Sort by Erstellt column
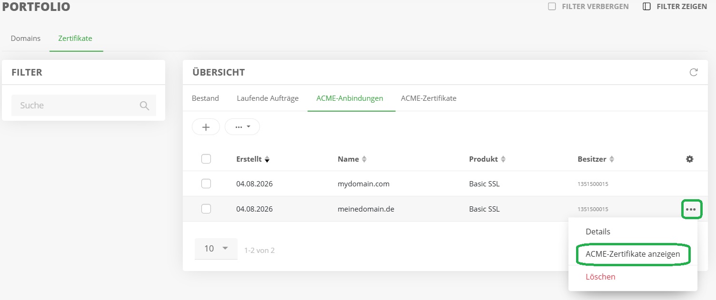 253,159
